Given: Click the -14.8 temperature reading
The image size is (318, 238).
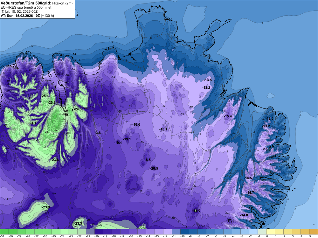Looking at the screenshot, I should (244, 215).
